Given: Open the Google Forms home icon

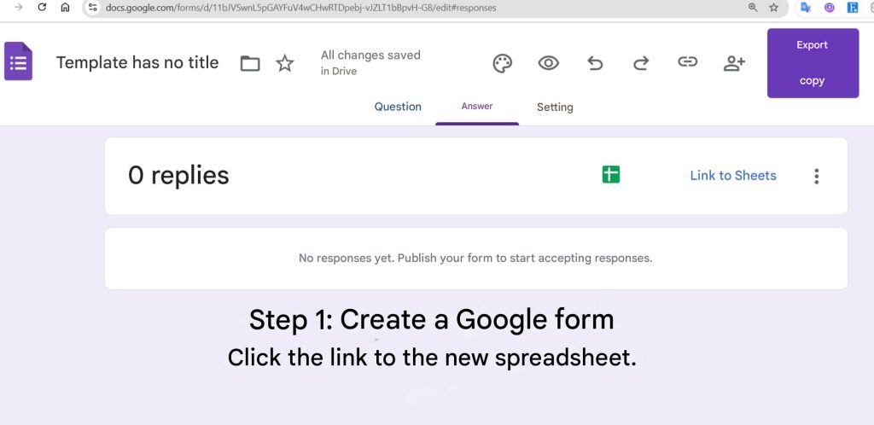Looking at the screenshot, I should (18, 62).
